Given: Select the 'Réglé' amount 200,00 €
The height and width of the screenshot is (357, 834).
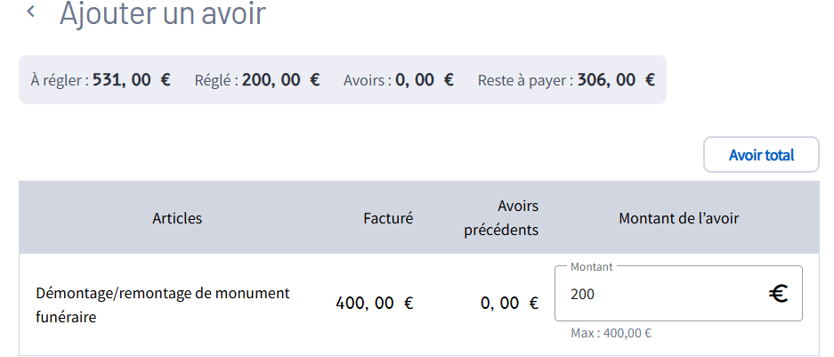Looking at the screenshot, I should 280,80.
